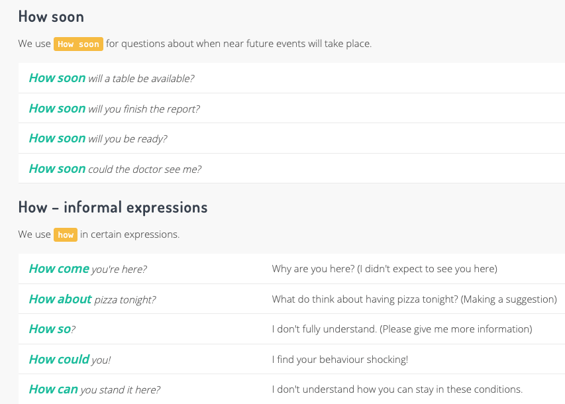The image size is (565, 404).
Task: Click the "How soon" section heading
Action: (x=51, y=16)
